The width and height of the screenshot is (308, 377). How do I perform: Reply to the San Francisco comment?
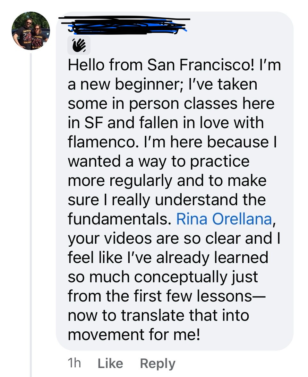tap(158, 364)
